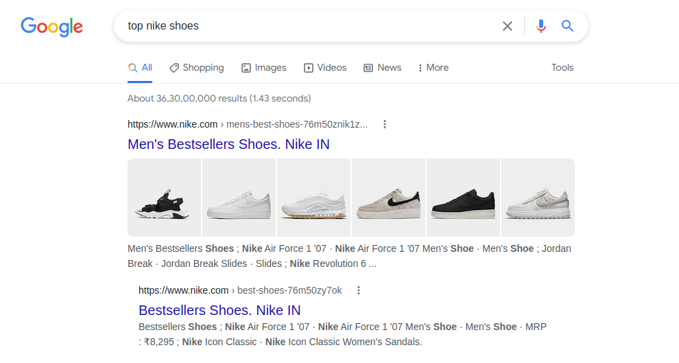Start voice search with the microphone icon
The width and height of the screenshot is (679, 363).
click(x=541, y=26)
